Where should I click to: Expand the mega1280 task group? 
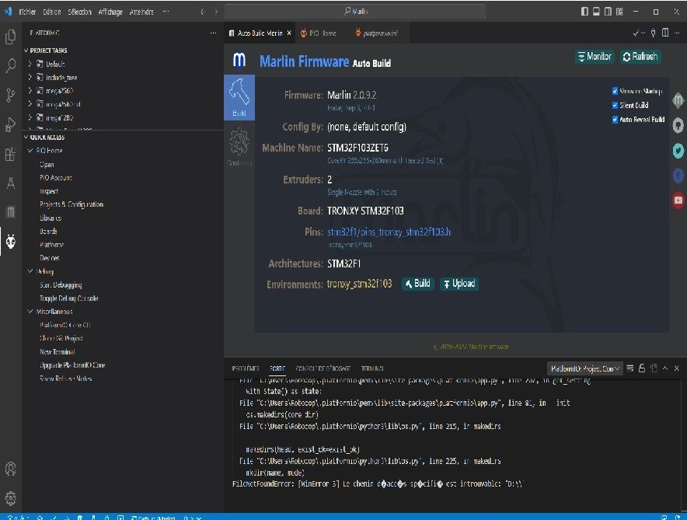click(x=30, y=117)
